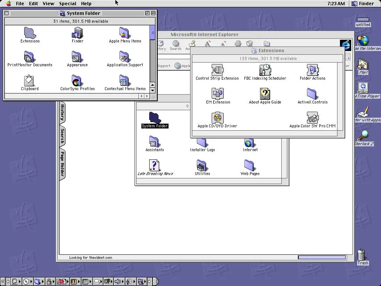Open the File menu

pos(20,4)
